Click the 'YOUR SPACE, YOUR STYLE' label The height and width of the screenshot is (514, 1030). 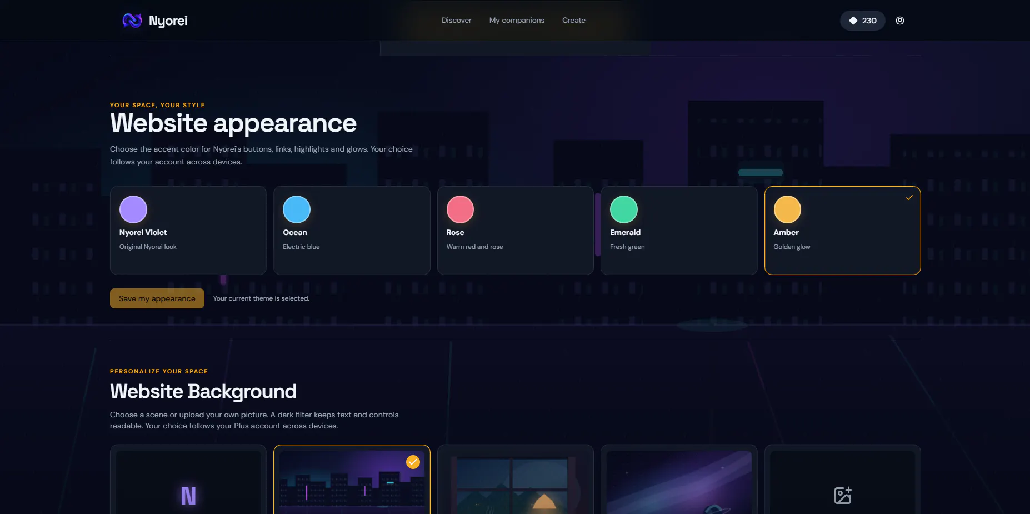(x=157, y=105)
